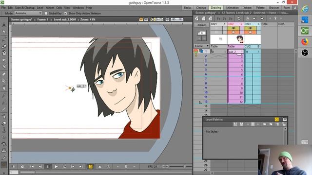Click the Firefox taskbar icon

pos(305,42)
